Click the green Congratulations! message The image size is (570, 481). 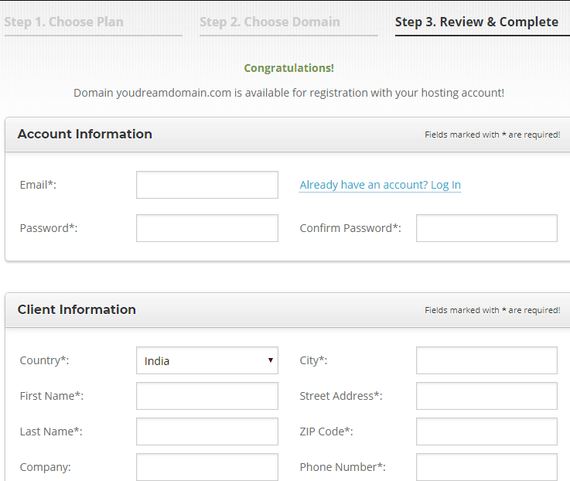289,68
